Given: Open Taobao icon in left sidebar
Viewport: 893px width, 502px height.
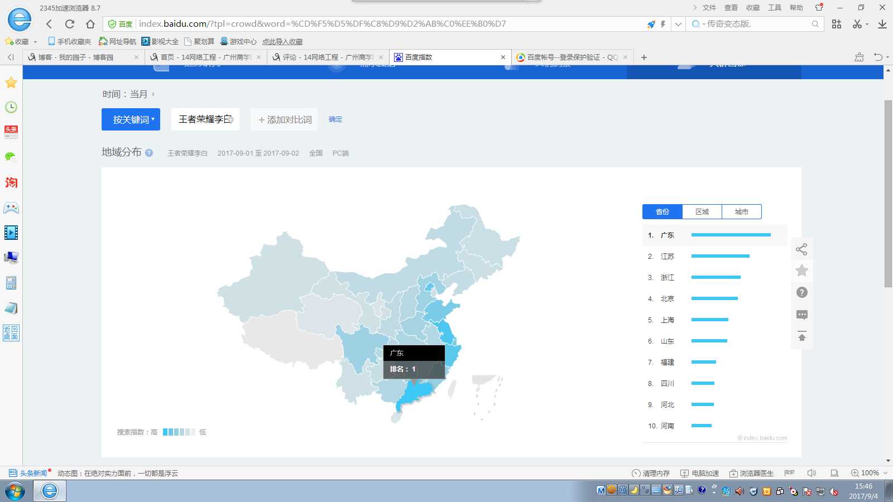Looking at the screenshot, I should tap(11, 182).
